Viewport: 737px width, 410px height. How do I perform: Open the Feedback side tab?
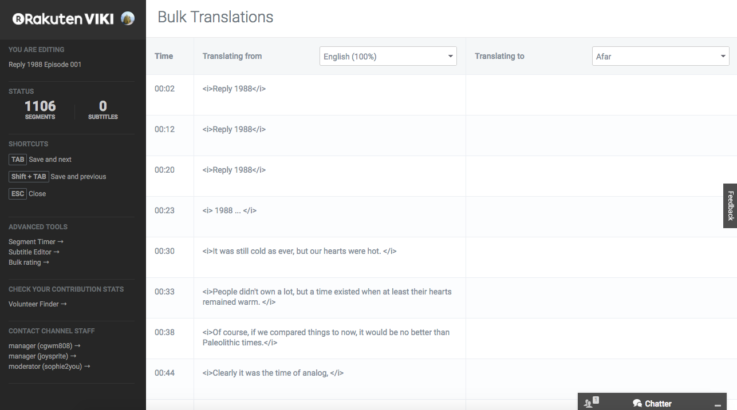click(730, 206)
